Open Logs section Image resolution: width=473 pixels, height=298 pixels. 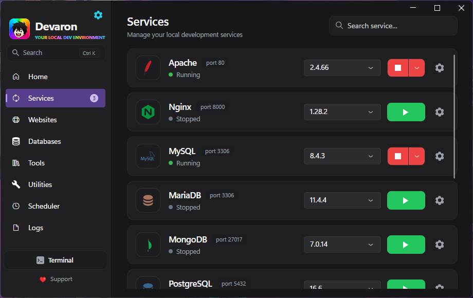tap(56, 228)
